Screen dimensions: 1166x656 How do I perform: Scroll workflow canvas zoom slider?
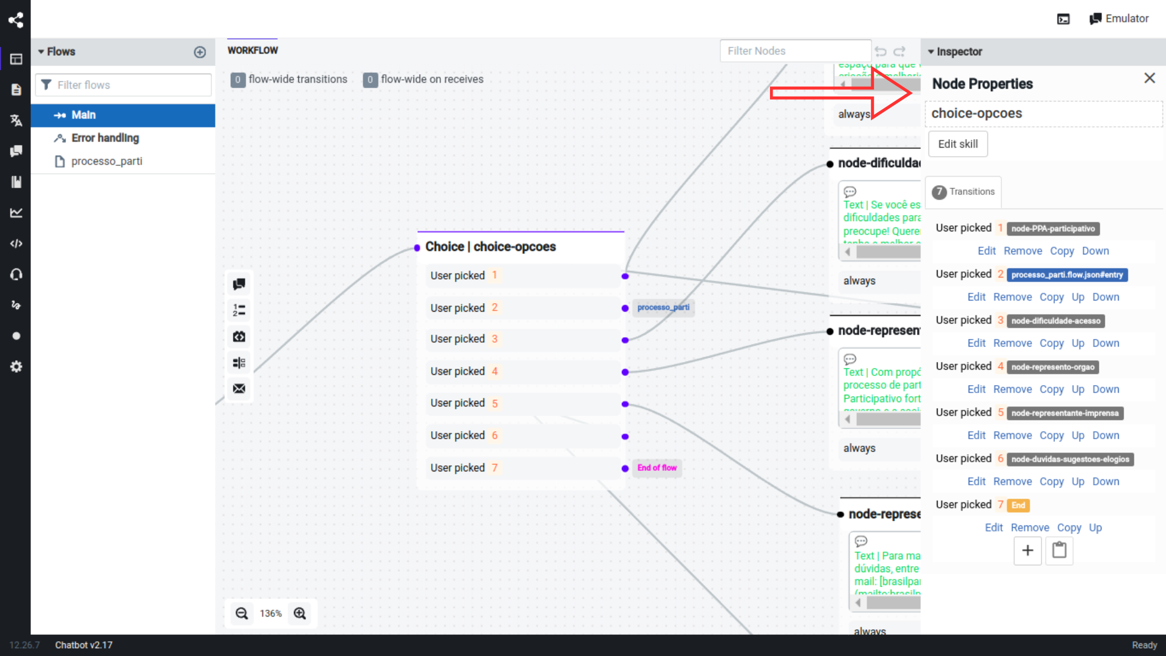coord(271,613)
